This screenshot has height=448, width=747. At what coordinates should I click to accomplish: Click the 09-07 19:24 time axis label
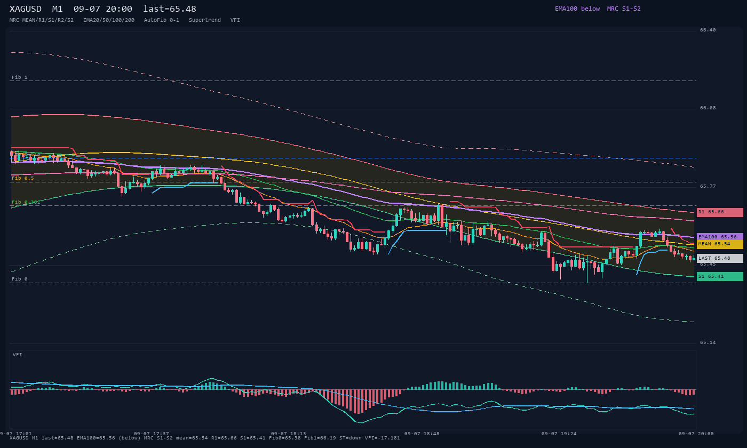[x=559, y=434]
